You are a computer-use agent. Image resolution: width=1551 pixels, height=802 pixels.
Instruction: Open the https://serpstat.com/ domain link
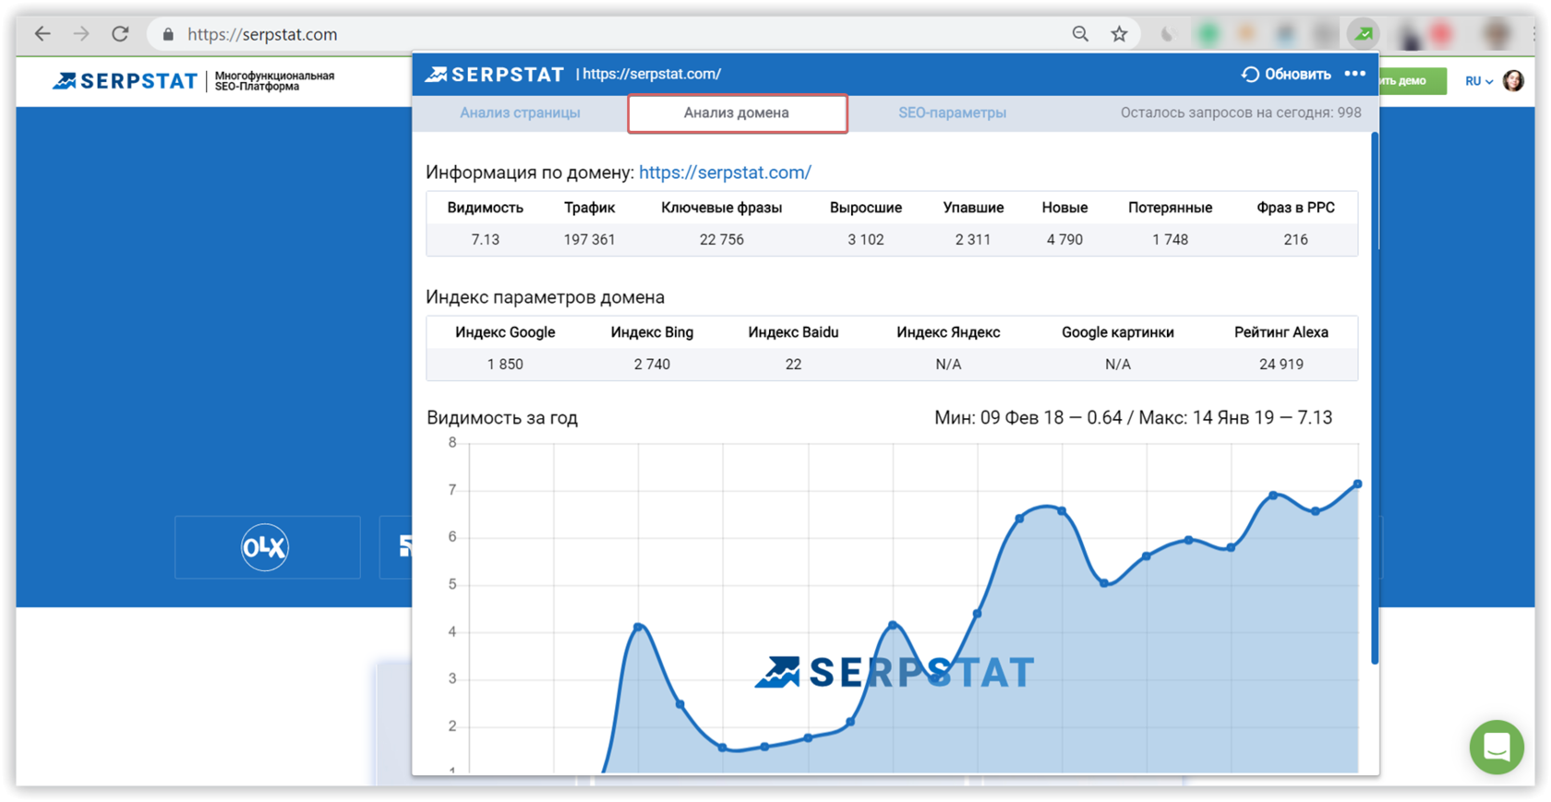(x=725, y=173)
